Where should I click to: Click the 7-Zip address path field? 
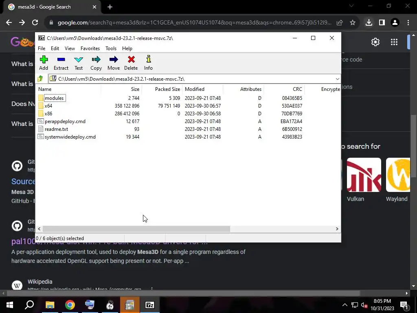click(194, 79)
